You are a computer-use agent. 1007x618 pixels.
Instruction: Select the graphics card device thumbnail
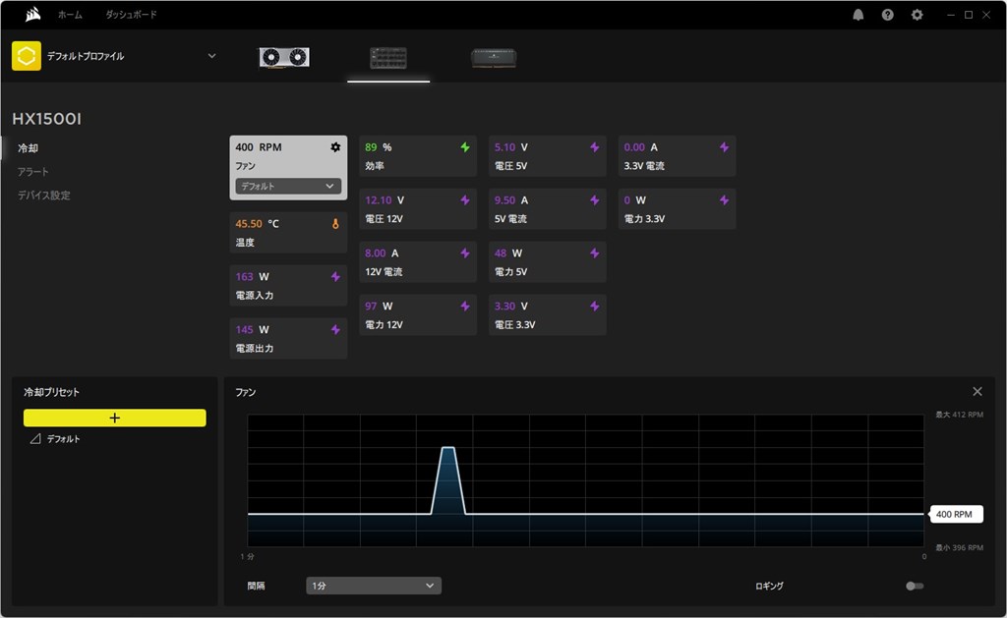[x=284, y=58]
